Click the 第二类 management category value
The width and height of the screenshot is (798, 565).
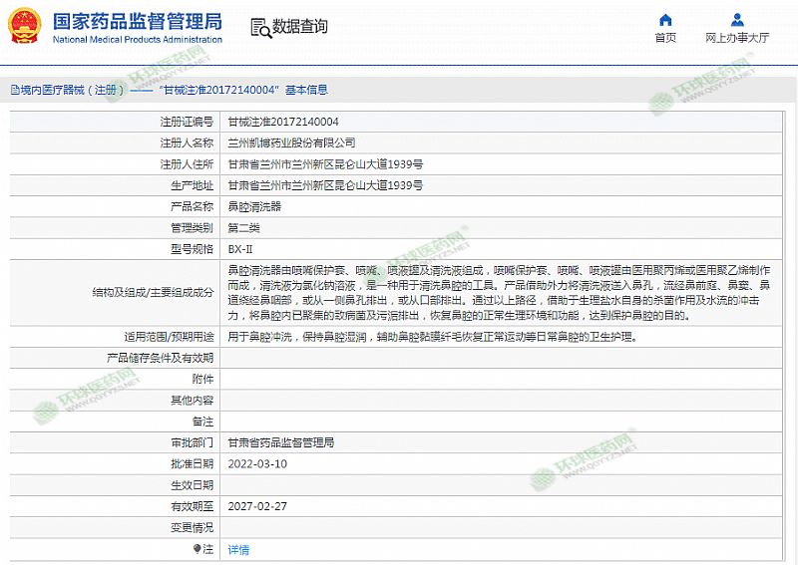pos(244,228)
